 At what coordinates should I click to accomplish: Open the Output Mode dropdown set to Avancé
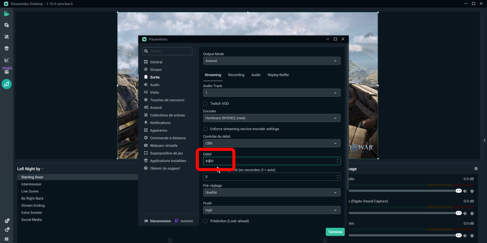coord(272,61)
